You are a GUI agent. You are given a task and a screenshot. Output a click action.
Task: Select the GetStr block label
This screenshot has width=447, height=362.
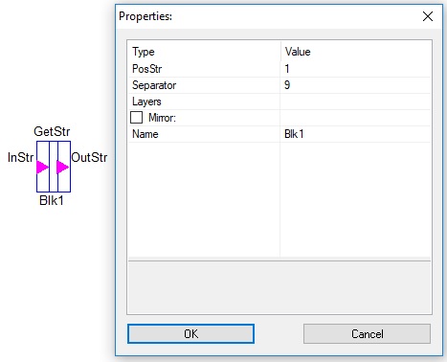coord(52,131)
